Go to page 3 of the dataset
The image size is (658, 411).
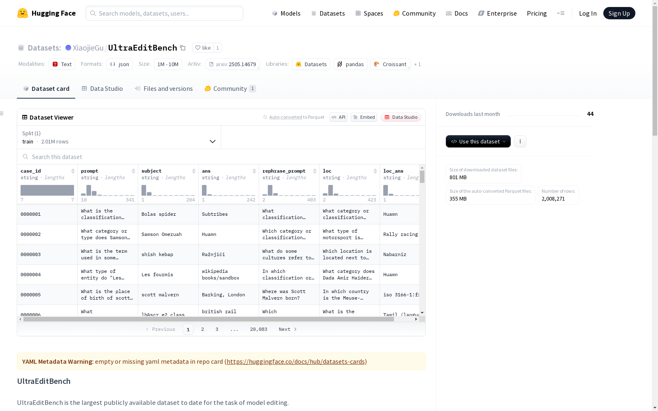pos(217,329)
